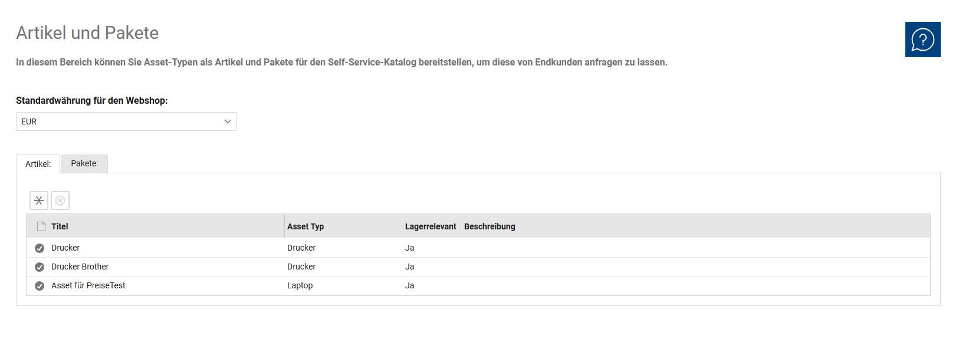Viewport: 959px width, 342px height.
Task: Click status check icon for Drucker row
Action: pos(40,248)
